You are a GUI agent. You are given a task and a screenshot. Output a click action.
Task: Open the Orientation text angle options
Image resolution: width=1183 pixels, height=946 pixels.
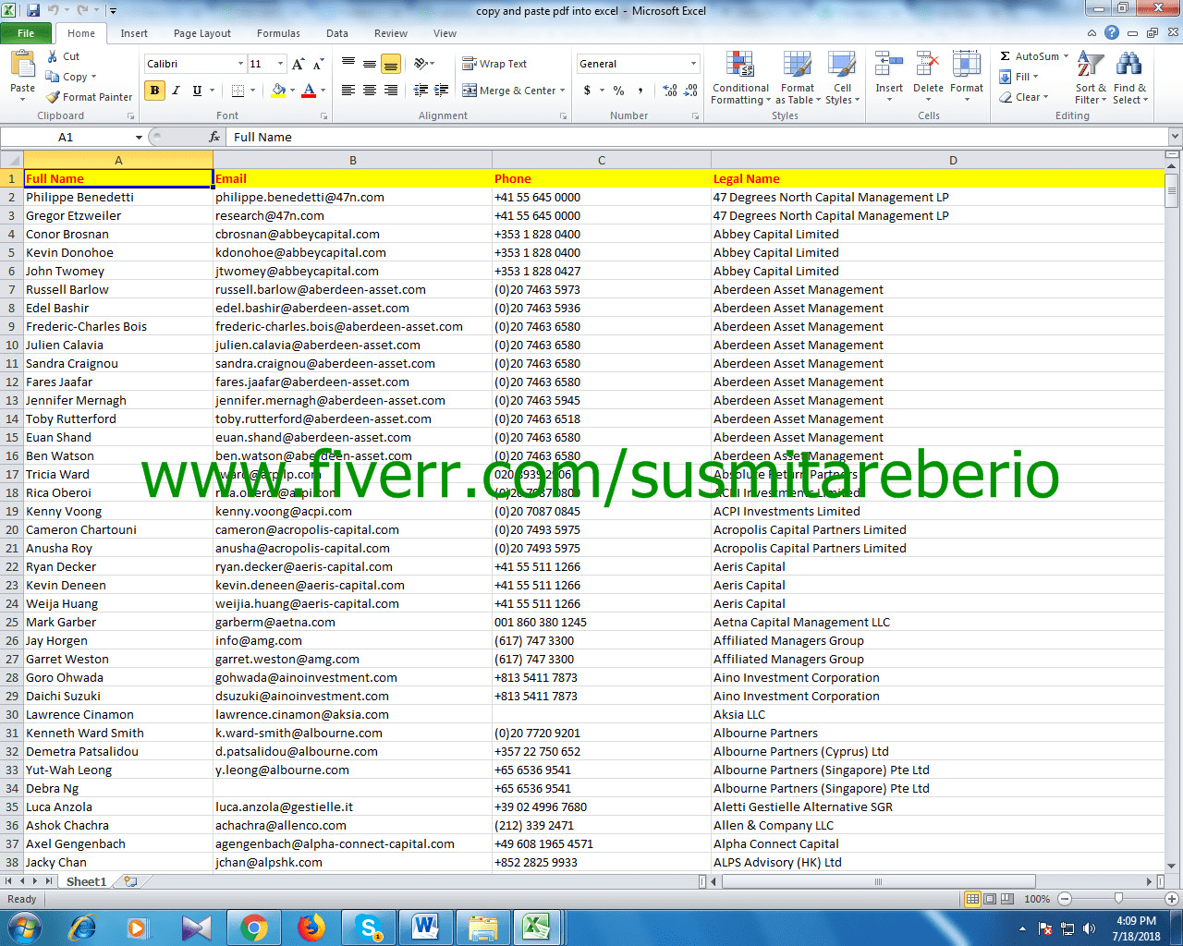(x=424, y=64)
